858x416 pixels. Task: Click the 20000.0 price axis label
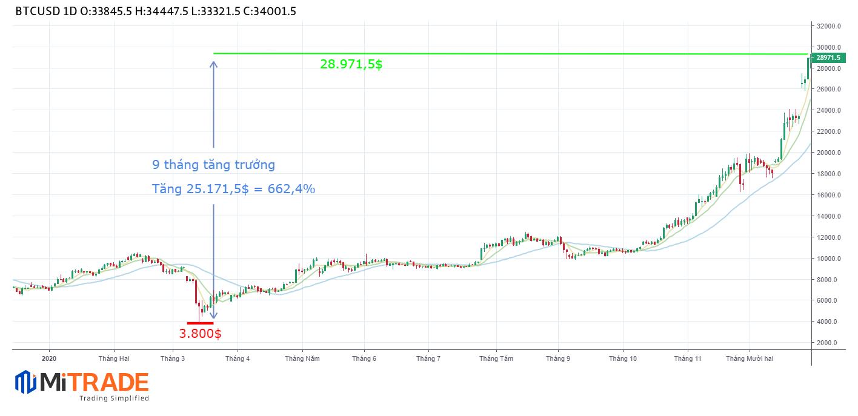pyautogui.click(x=828, y=153)
